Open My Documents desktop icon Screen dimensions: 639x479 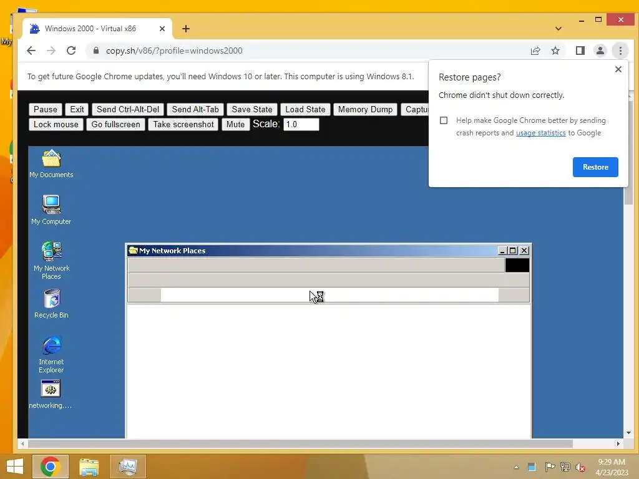tap(51, 163)
